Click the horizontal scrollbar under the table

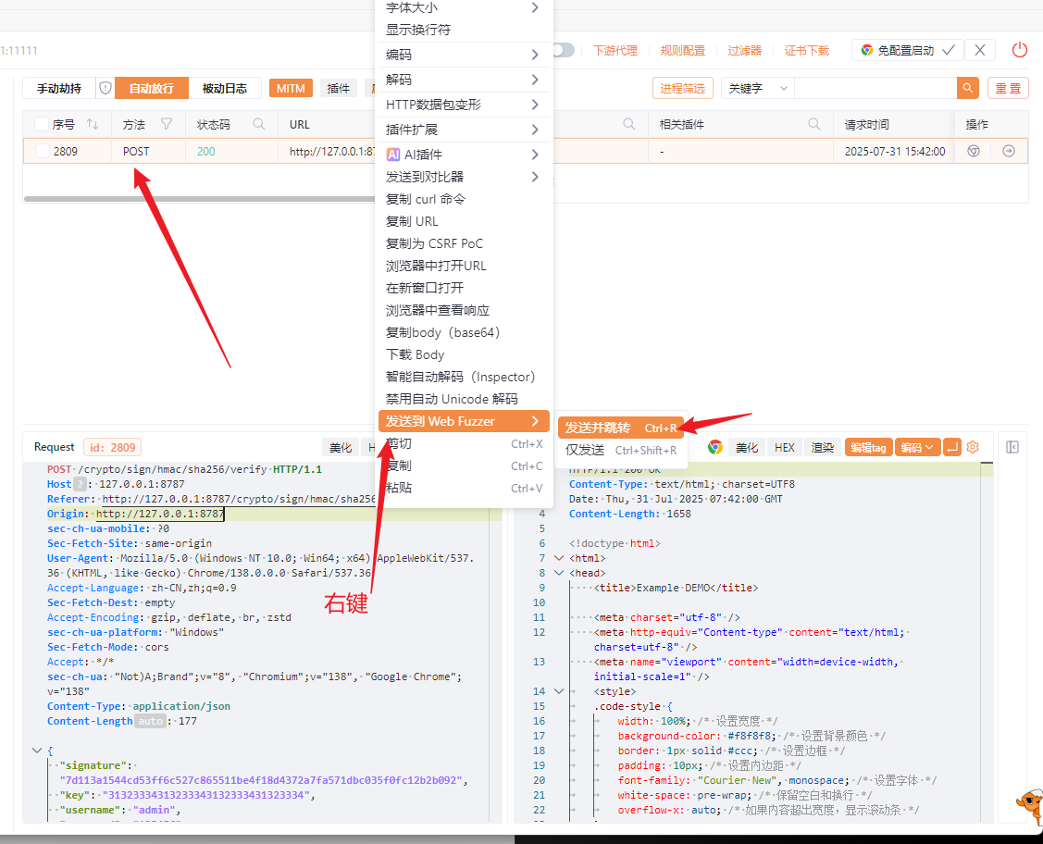point(200,198)
